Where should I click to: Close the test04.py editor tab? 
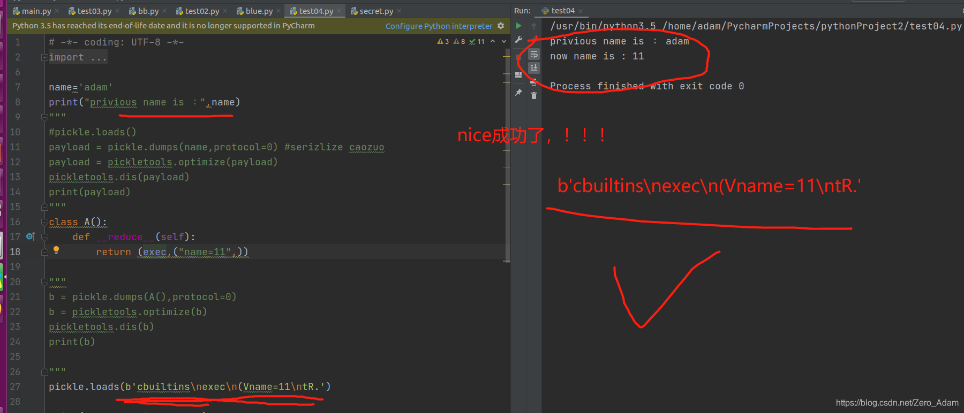339,11
